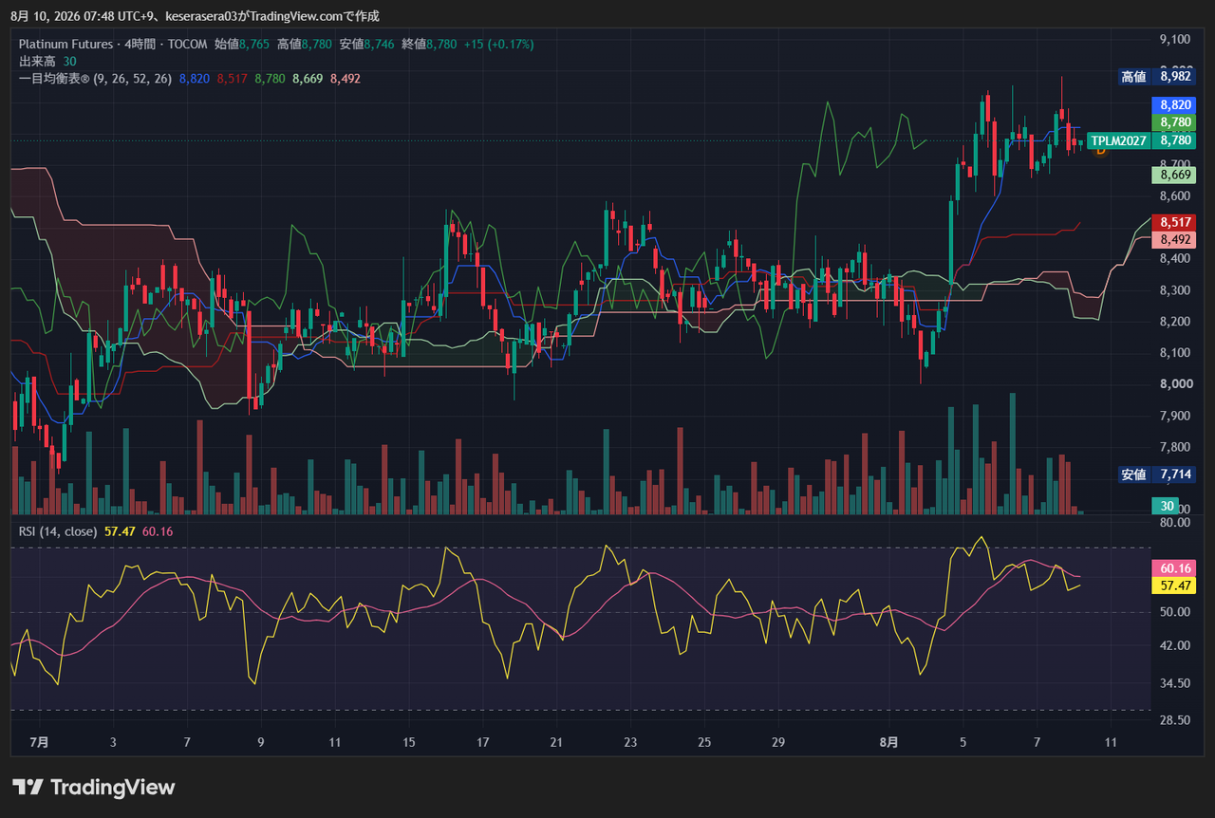Select the 57.47 value in RSI legend
Screen dimensions: 1215x818
(x=120, y=531)
